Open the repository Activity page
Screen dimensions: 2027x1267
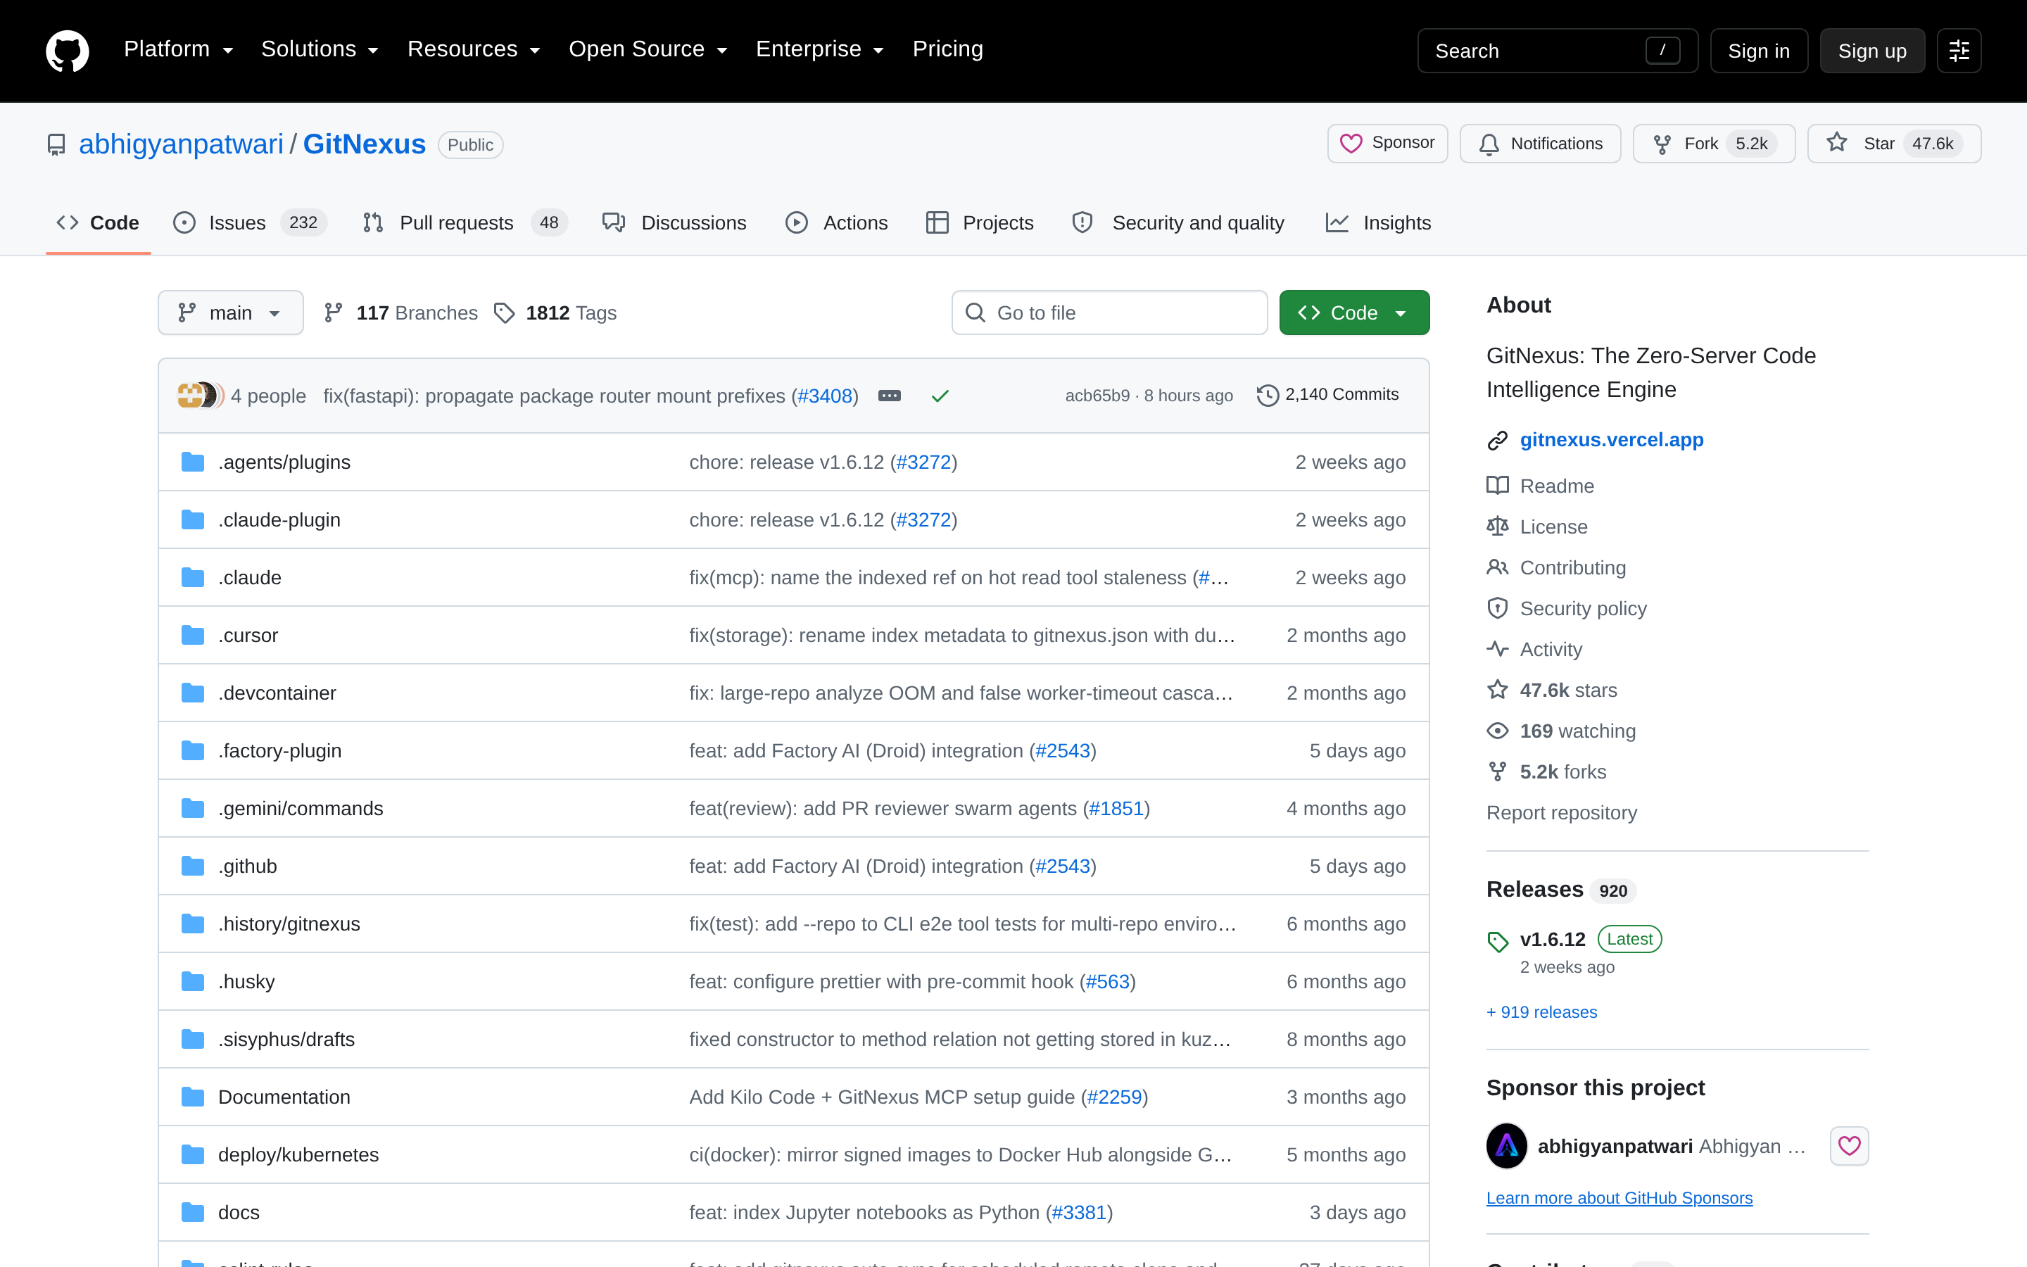click(1535, 650)
